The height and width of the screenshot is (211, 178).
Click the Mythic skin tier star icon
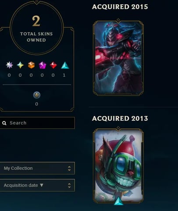[x=20, y=65]
